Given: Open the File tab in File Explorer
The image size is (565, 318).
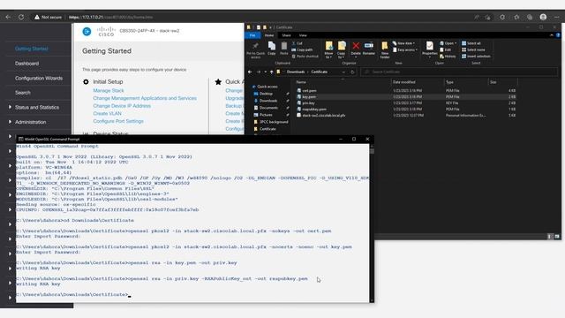Looking at the screenshot, I should click(x=252, y=35).
